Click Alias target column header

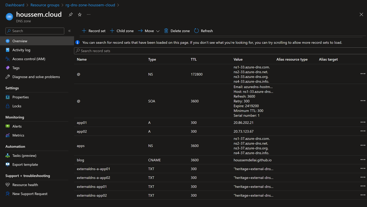point(328,59)
